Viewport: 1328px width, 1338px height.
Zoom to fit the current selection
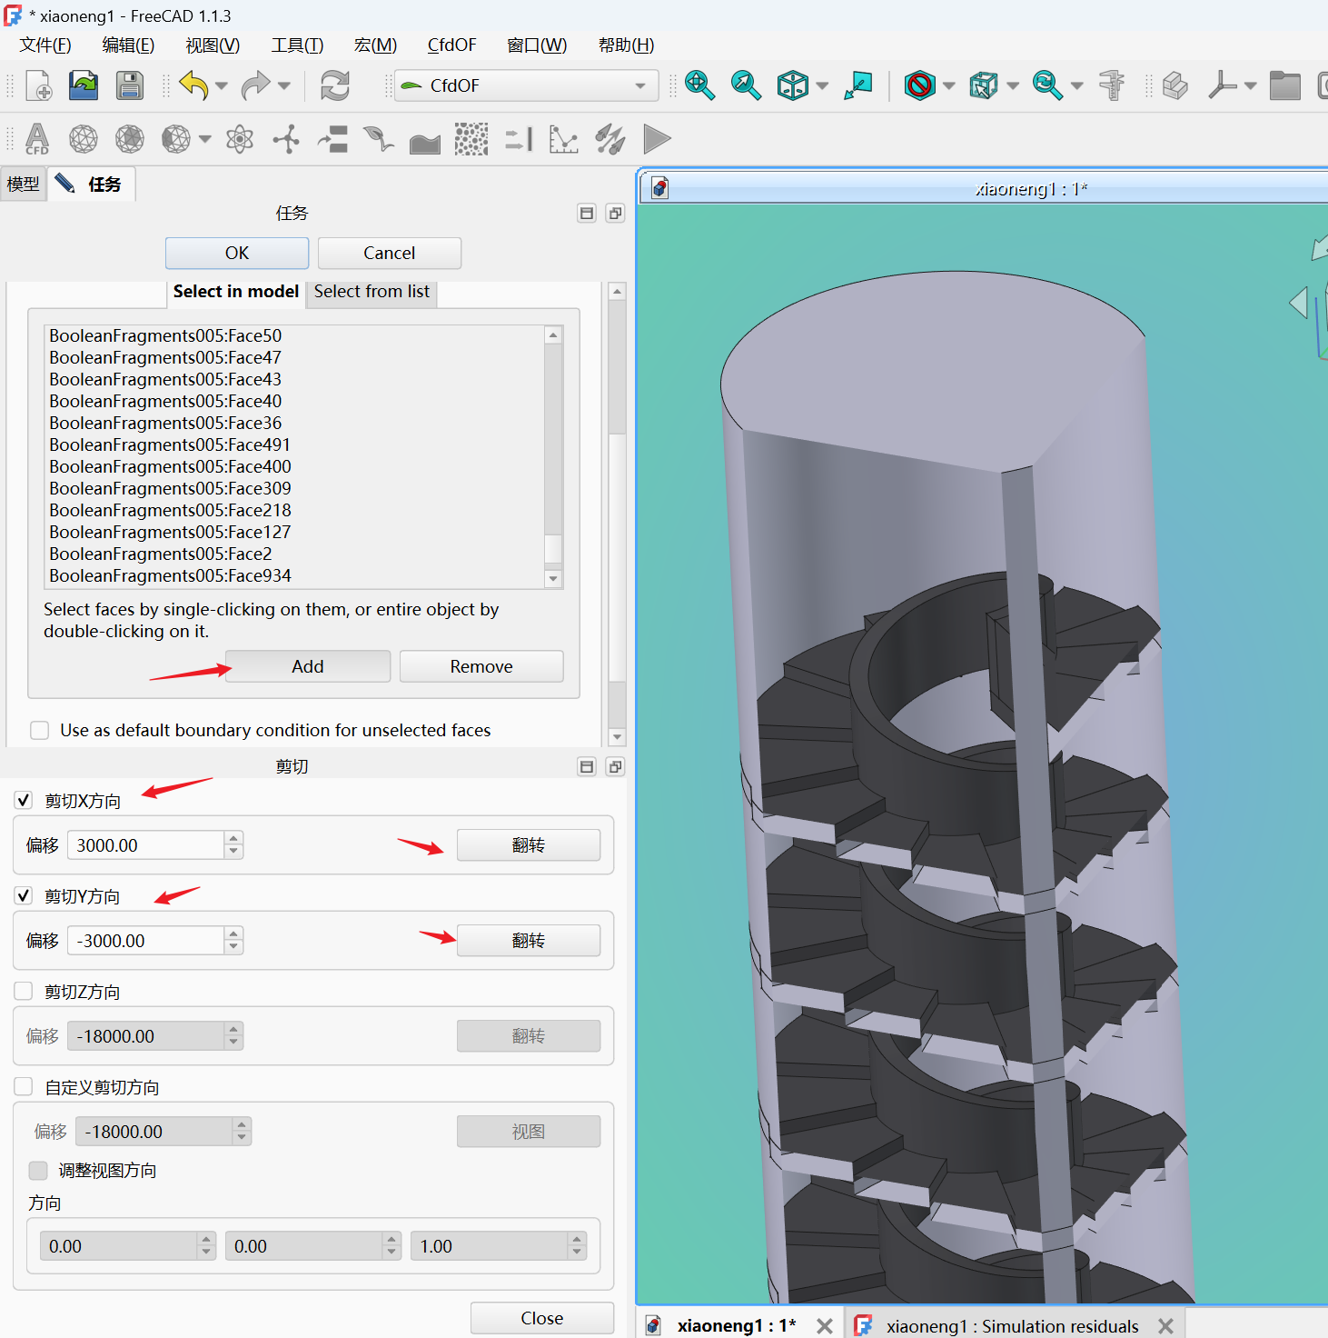746,85
